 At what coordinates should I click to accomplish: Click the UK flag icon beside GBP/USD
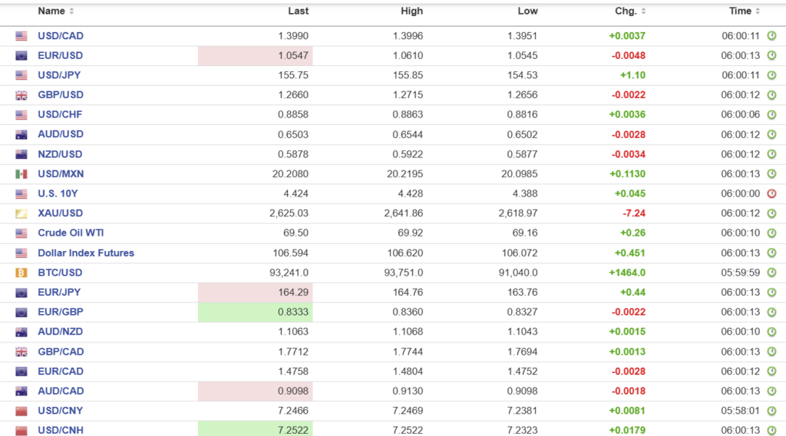tap(21, 95)
